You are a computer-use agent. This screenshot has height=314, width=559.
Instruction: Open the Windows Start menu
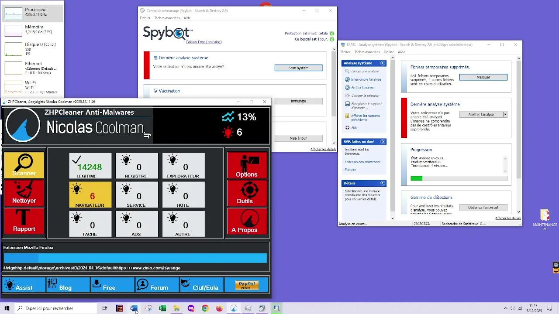click(7, 308)
